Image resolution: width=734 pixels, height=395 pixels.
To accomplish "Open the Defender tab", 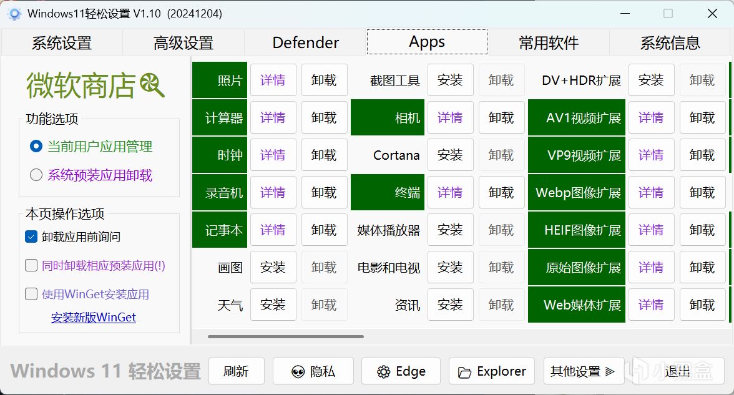I will click(305, 42).
